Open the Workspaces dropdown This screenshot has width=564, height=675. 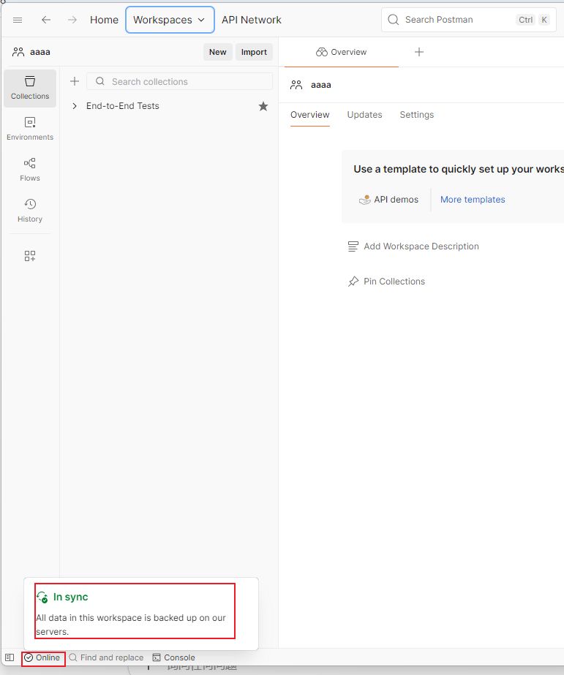point(170,20)
